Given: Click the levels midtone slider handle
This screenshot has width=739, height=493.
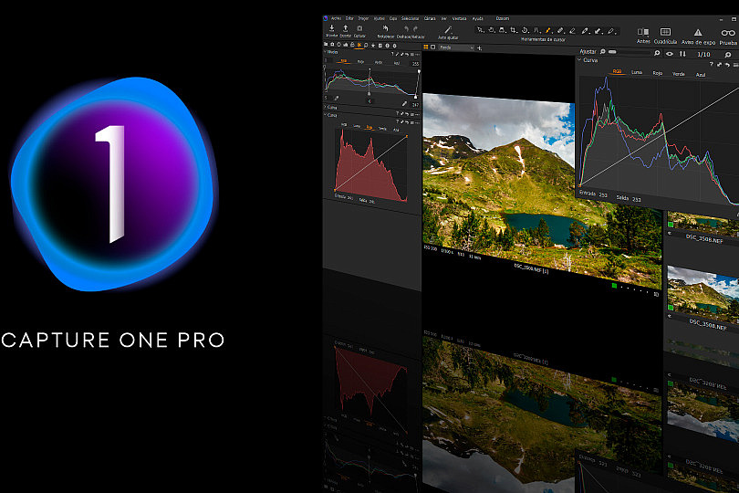Looking at the screenshot, I should [369, 94].
